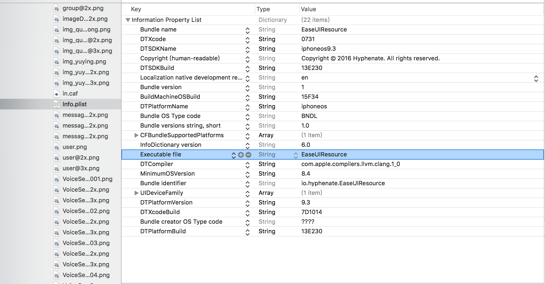This screenshot has width=545, height=284.
Task: Open the key chooser for Bundle identifier
Action: (x=248, y=184)
